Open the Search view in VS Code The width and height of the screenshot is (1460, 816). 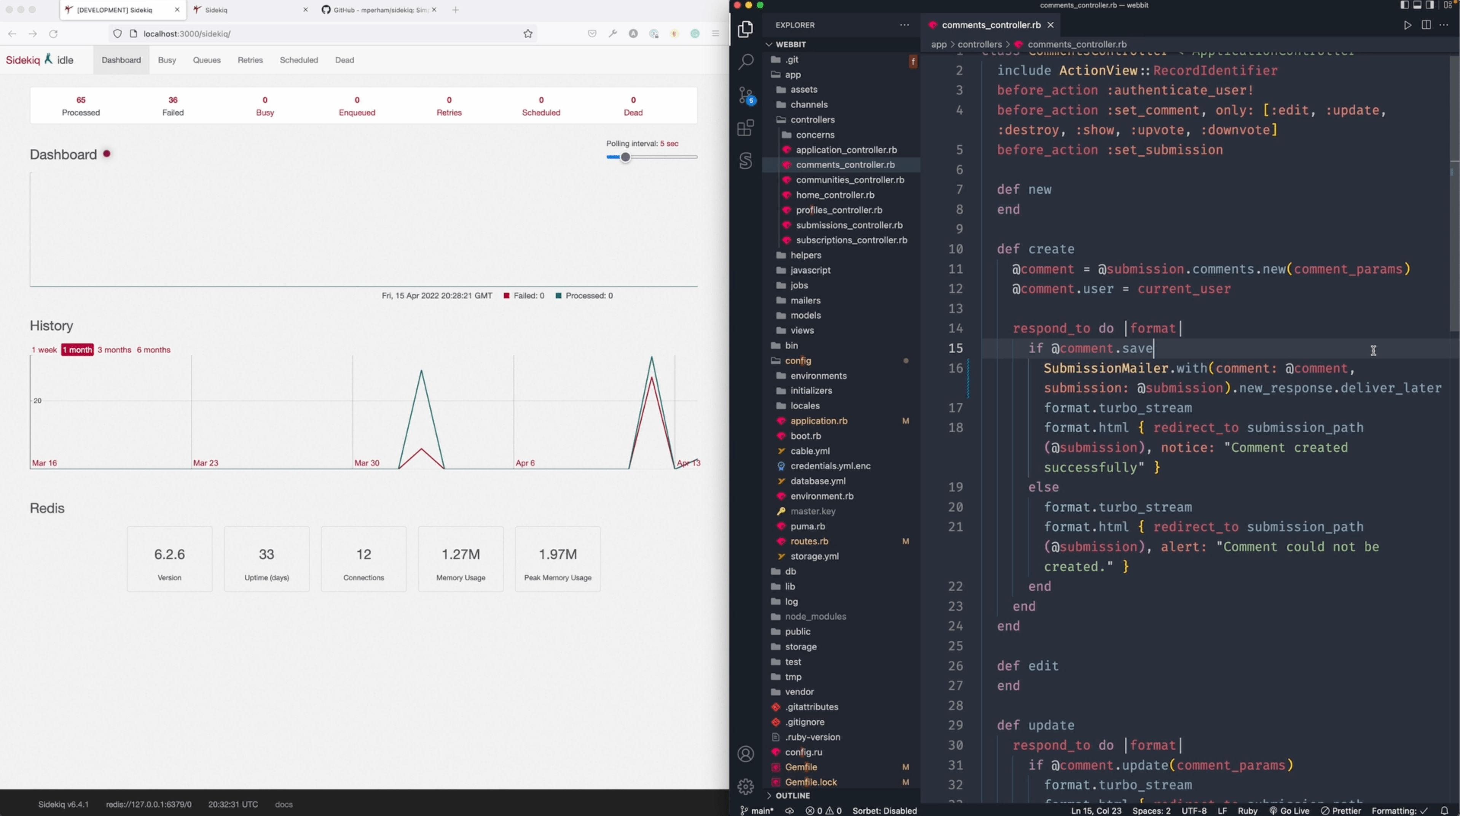tap(745, 62)
